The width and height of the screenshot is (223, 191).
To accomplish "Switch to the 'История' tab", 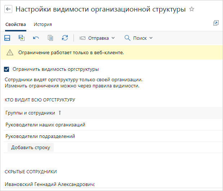I will [43, 25].
